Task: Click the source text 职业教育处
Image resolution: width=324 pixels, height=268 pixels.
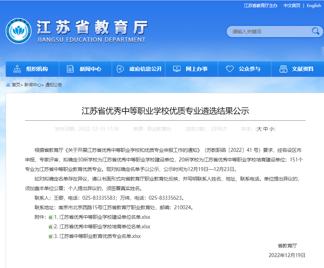Action: coord(159,129)
